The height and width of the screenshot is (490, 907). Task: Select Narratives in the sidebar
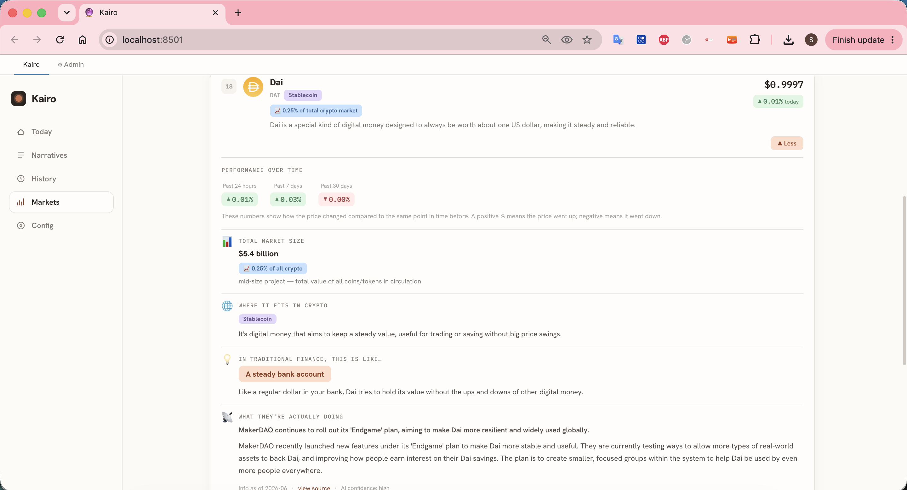click(x=61, y=155)
